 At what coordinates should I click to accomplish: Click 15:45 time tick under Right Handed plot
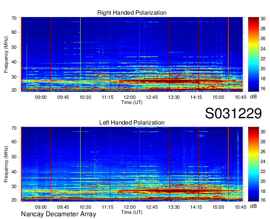pyautogui.click(x=241, y=97)
